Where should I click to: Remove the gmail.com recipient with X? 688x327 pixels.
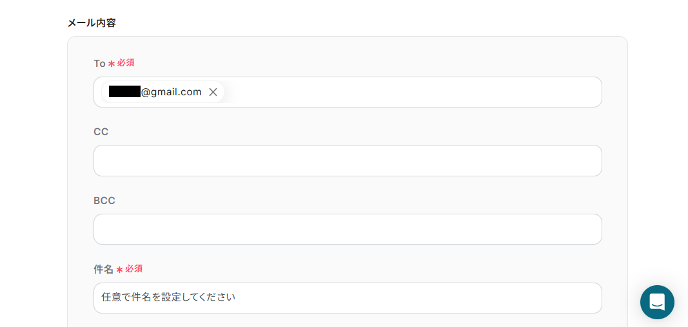click(213, 92)
